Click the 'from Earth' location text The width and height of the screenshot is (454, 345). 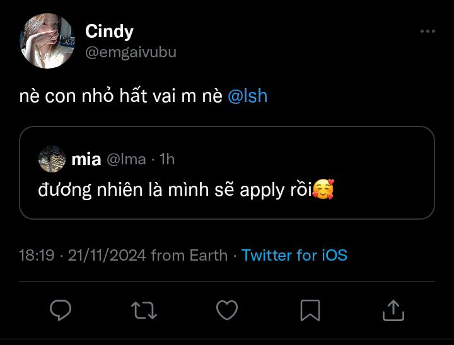(189, 255)
